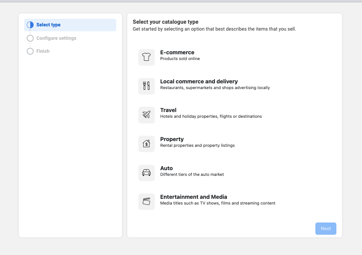362x255 pixels.
Task: Select Entertainment and Media option title
Action: pyautogui.click(x=193, y=197)
